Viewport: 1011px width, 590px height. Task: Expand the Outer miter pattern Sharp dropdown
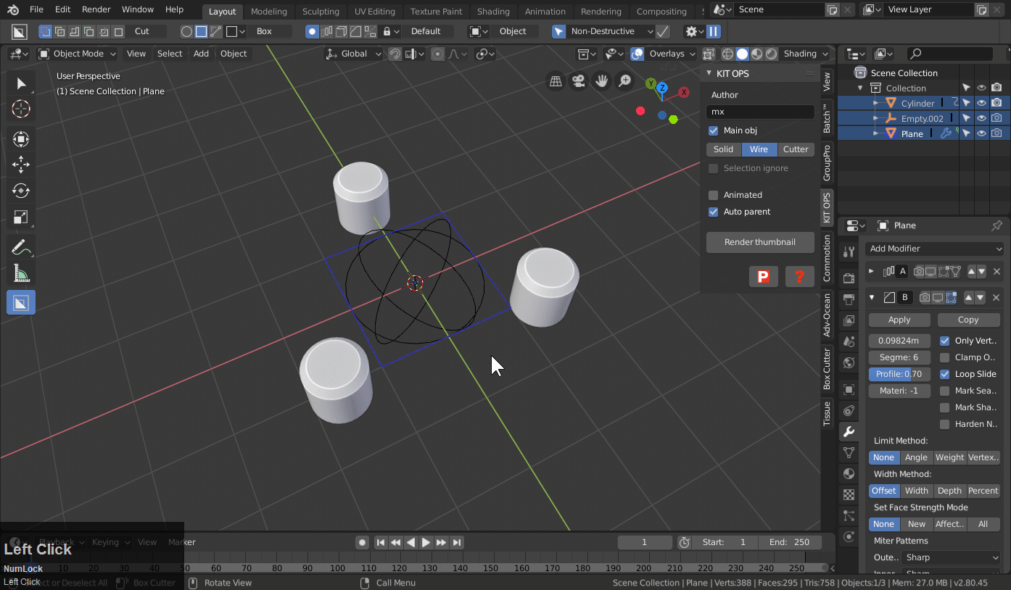(951, 557)
